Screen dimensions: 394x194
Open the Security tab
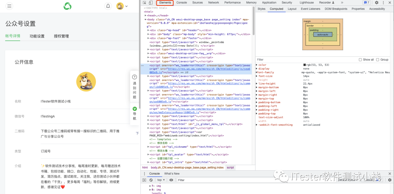tap(287, 3)
